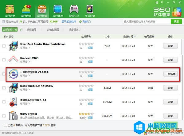Image resolution: width=184 pixels, height=136 pixels.
Task: Click the vertical scrollbar of software list
Action: tap(182, 47)
